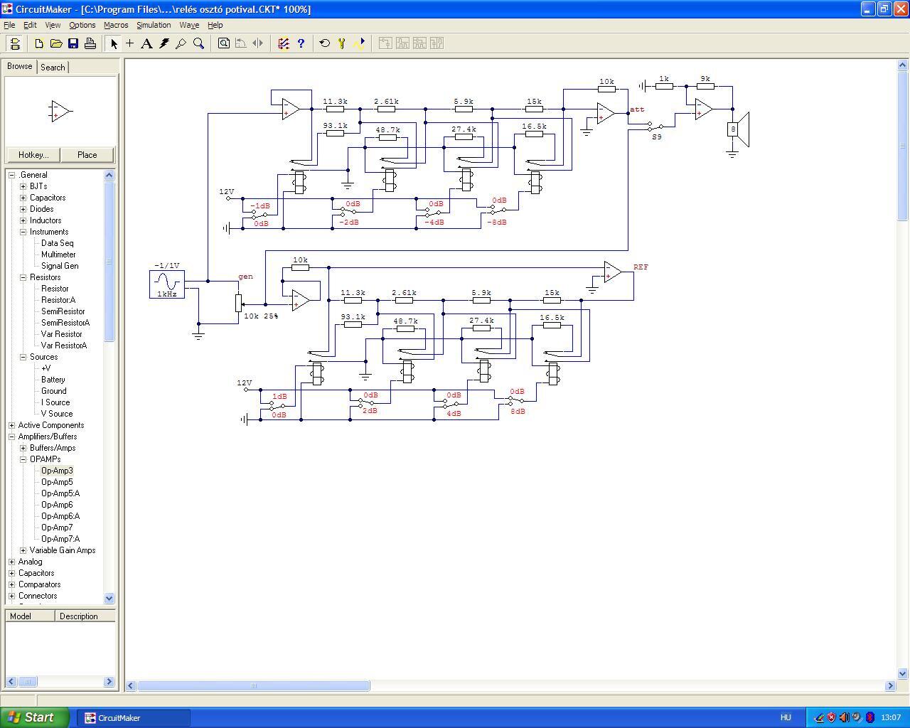
Task: Select the Zoom magnifier tool
Action: tap(199, 43)
